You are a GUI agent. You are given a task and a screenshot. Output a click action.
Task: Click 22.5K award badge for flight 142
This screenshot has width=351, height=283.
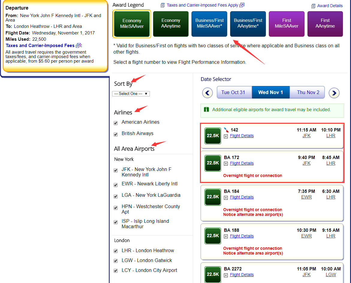[x=213, y=136]
